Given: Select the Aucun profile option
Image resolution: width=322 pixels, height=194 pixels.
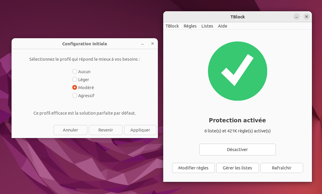Looking at the screenshot, I should tap(75, 72).
